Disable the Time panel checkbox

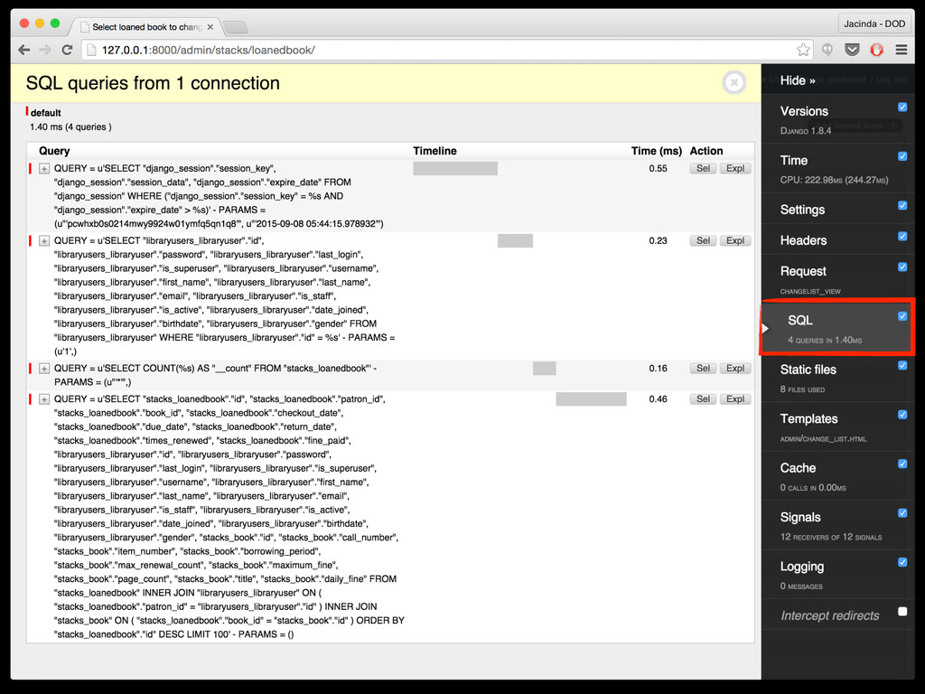click(902, 155)
